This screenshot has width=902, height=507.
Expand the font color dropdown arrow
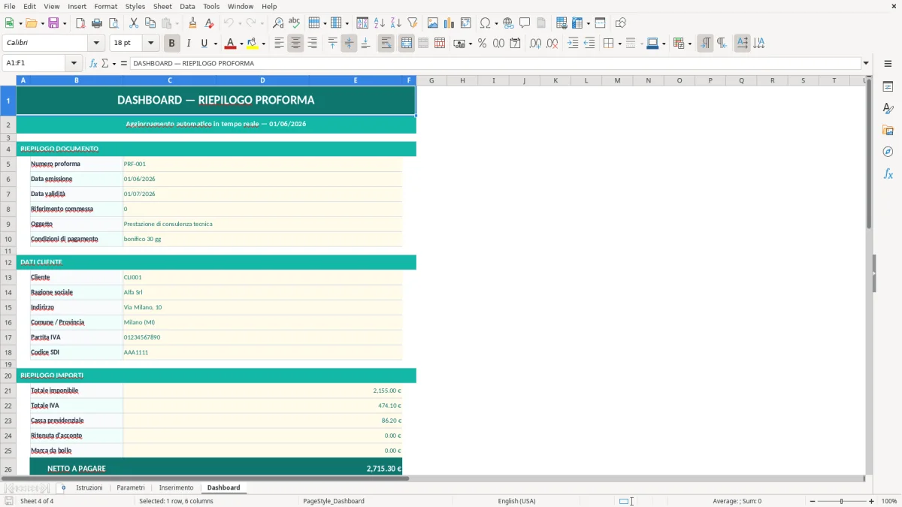[x=241, y=44]
